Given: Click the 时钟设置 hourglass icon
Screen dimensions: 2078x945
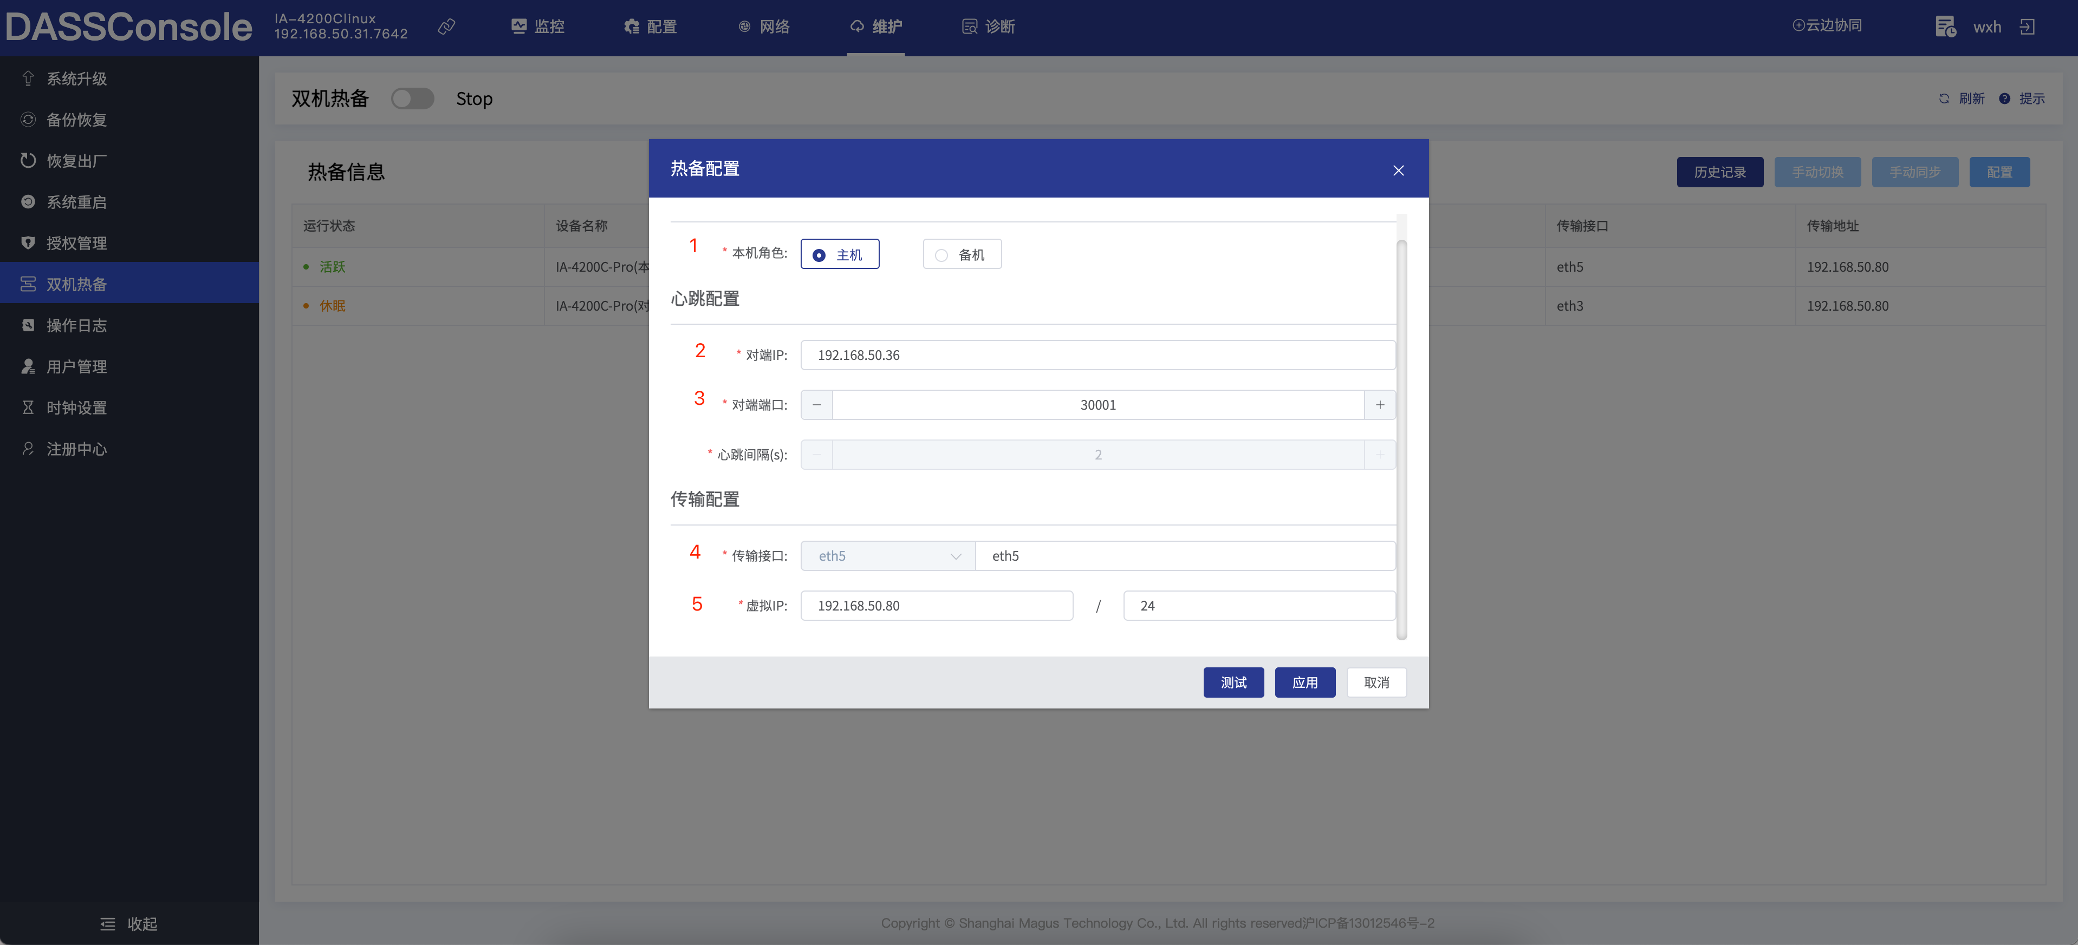Looking at the screenshot, I should 28,407.
